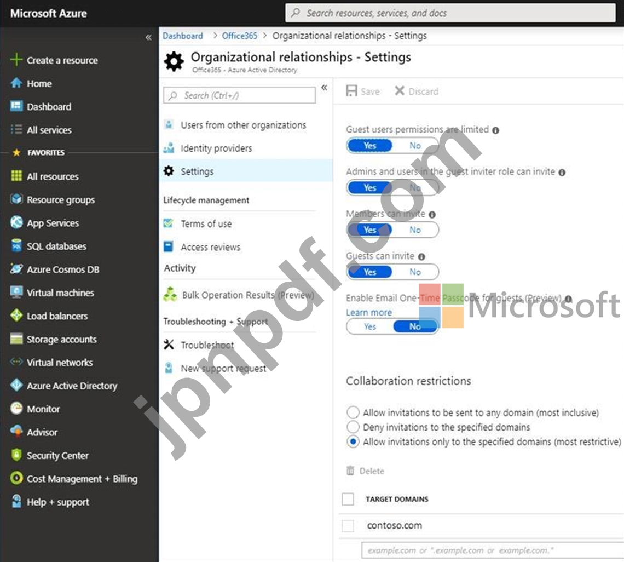Image resolution: width=624 pixels, height=562 pixels.
Task: Click the Monitor gauge icon
Action: click(16, 408)
